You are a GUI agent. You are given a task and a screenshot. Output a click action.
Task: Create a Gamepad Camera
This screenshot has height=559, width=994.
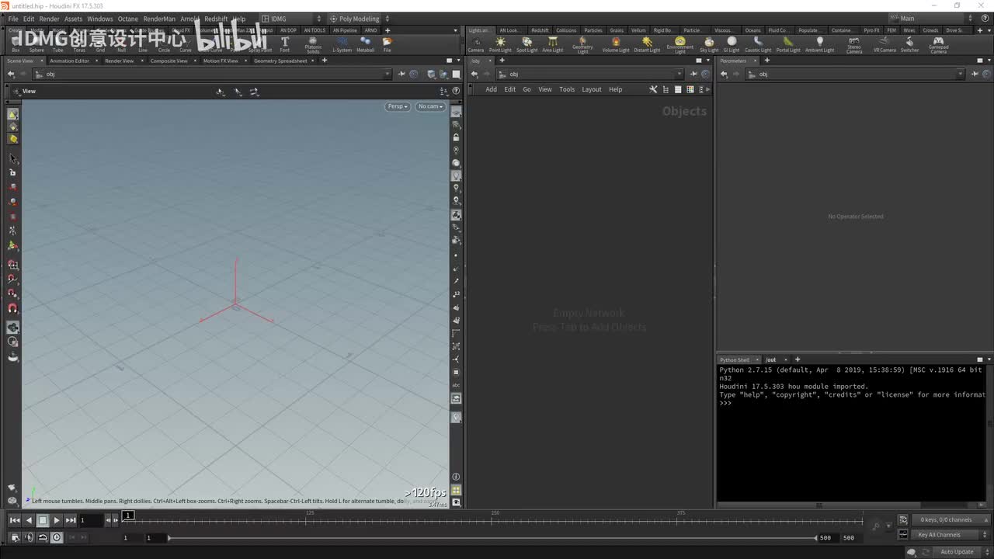[938, 45]
